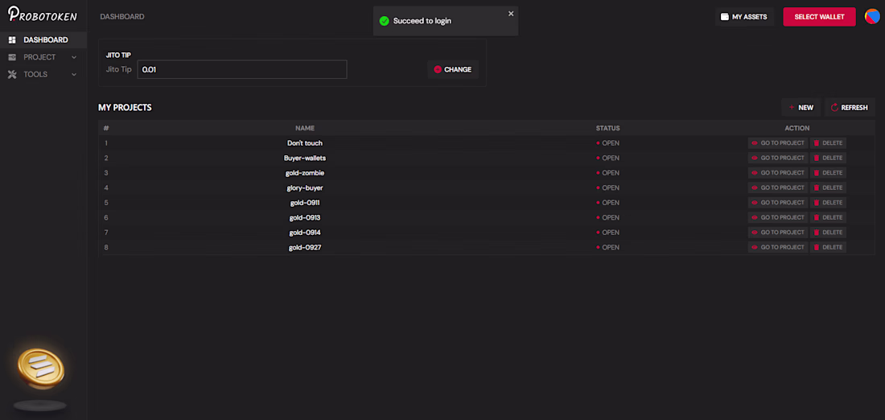The height and width of the screenshot is (420, 885).
Task: Dismiss the Succeed to login notification
Action: tap(511, 14)
